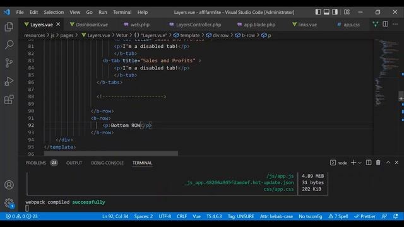Show the Output panel tab
The width and height of the screenshot is (404, 227).
(74, 163)
